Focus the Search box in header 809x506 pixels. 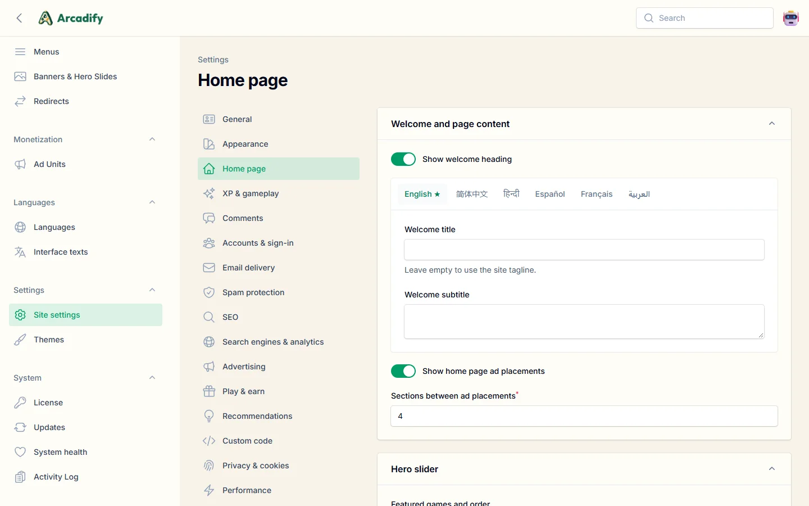[x=705, y=18]
